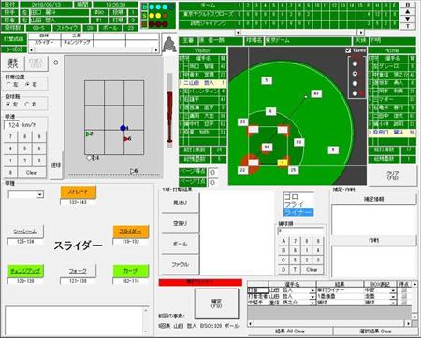
Task: Open the 球種 pitch type combo box
Action: coord(40,195)
